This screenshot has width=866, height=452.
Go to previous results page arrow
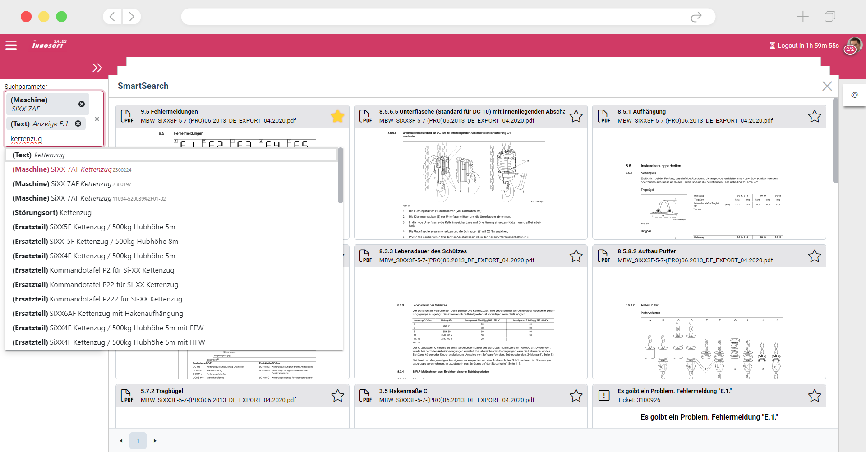pos(121,441)
